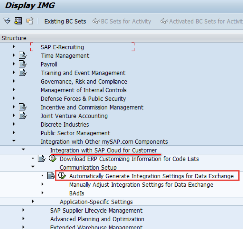Expand the BAdIs node

tap(42, 193)
